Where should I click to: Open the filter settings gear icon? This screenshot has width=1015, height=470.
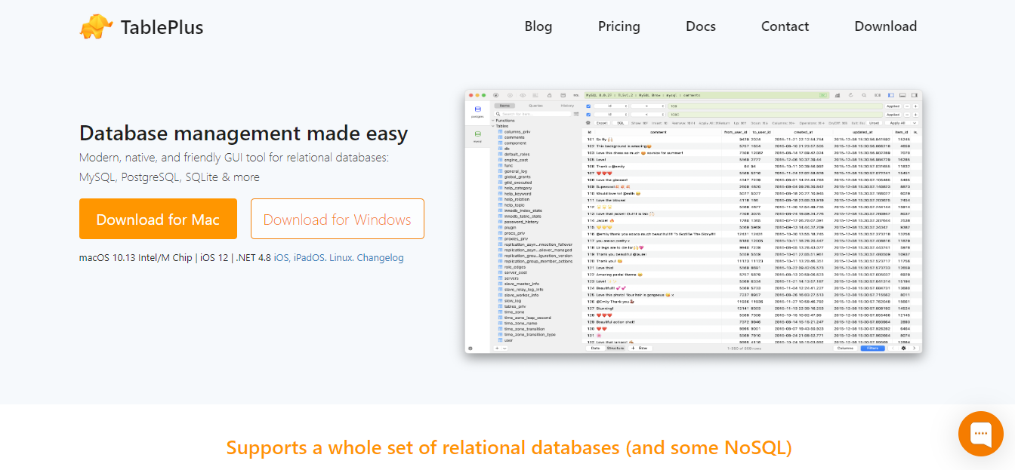pyautogui.click(x=588, y=121)
